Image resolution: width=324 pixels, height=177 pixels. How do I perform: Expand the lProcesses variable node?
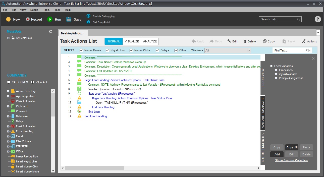276,70
